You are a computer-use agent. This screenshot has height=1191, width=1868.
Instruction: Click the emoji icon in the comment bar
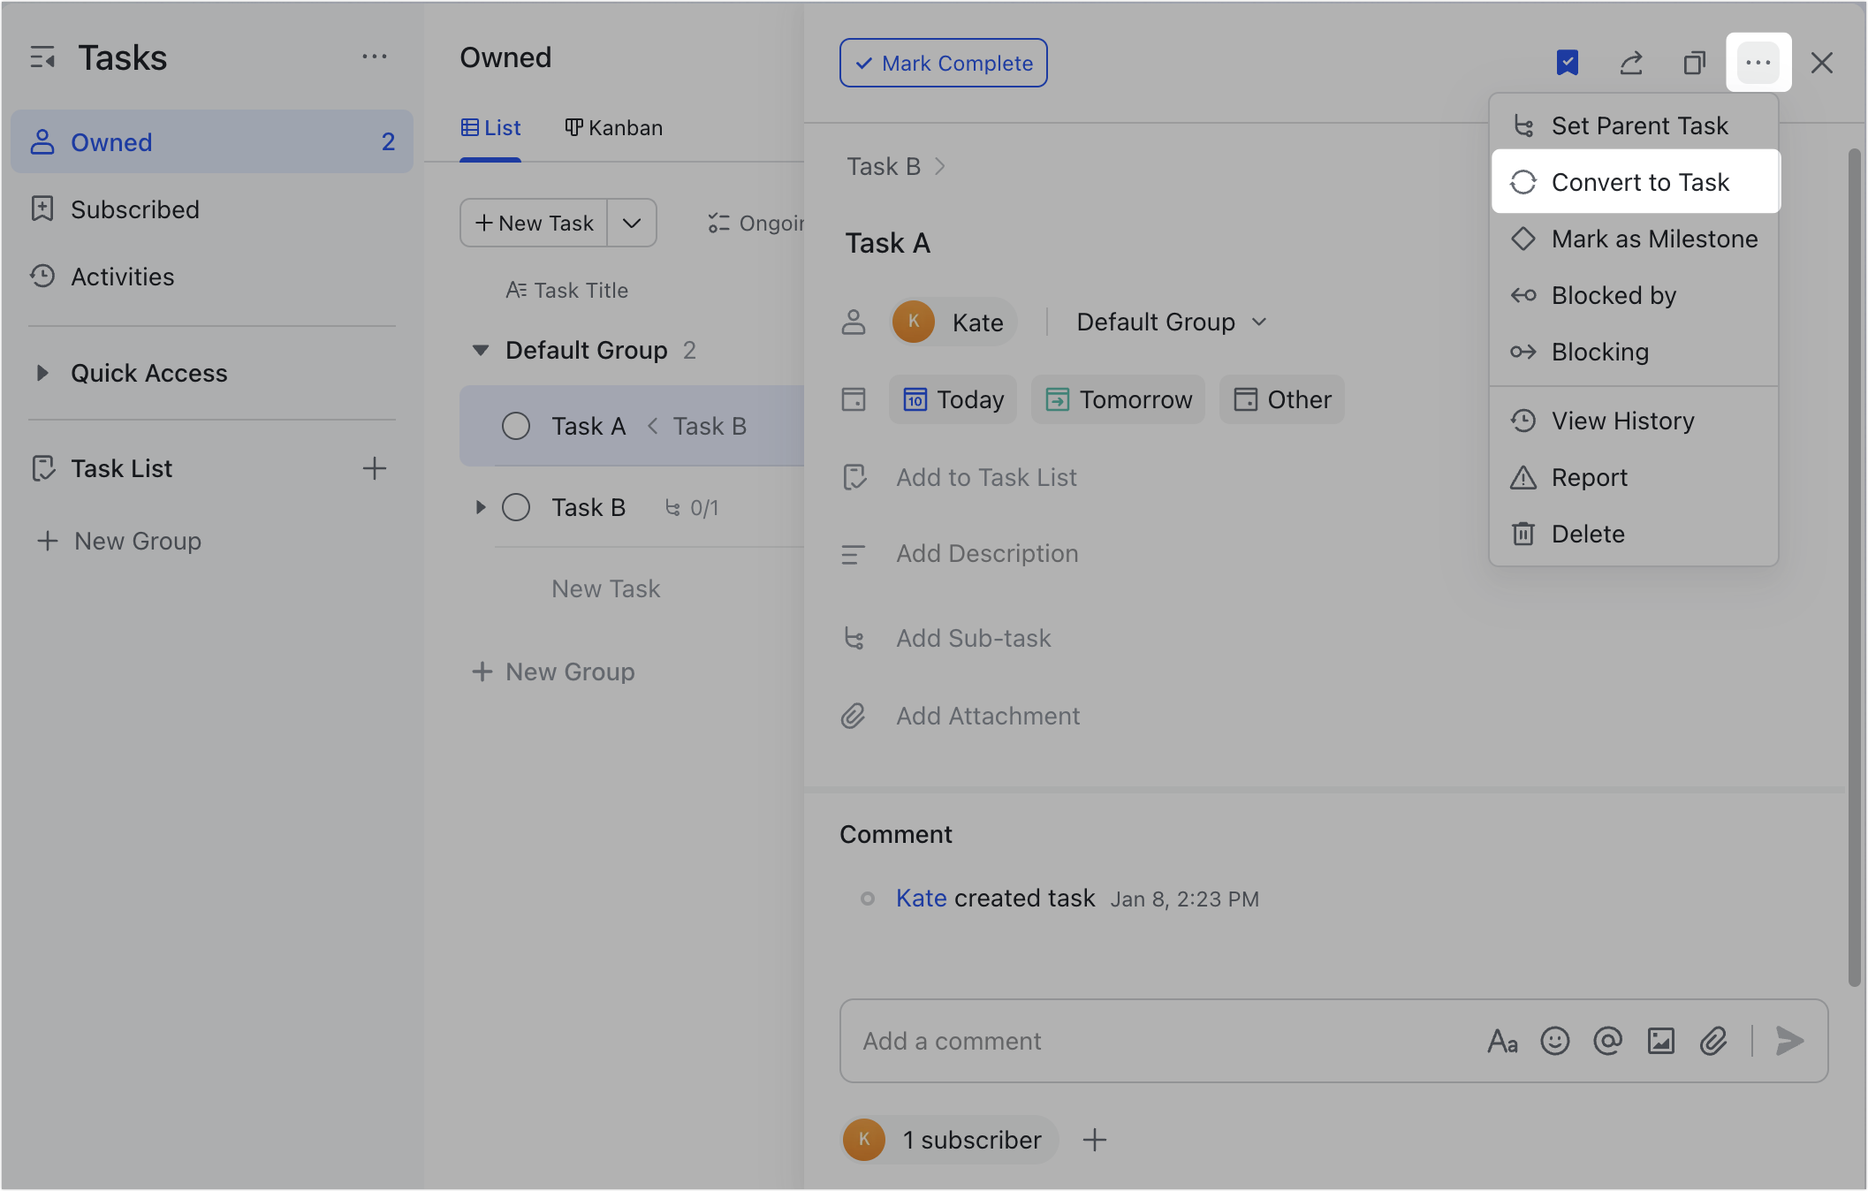(x=1555, y=1042)
